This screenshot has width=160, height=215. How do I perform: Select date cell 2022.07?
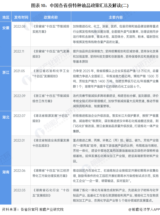tap(20, 116)
